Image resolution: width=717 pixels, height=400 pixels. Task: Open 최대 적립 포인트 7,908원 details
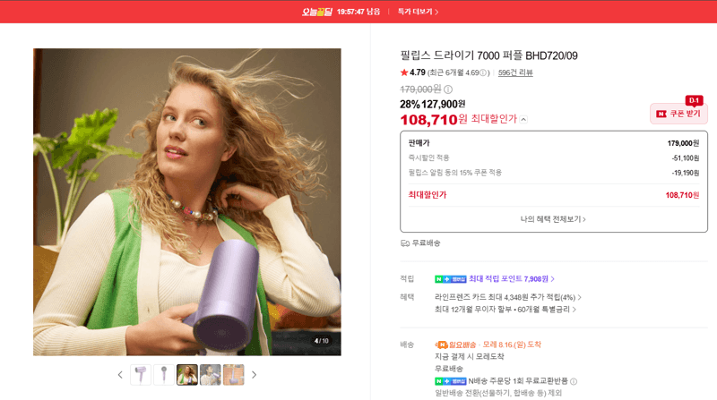click(x=511, y=279)
